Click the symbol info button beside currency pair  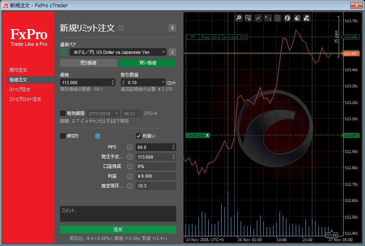[172, 52]
